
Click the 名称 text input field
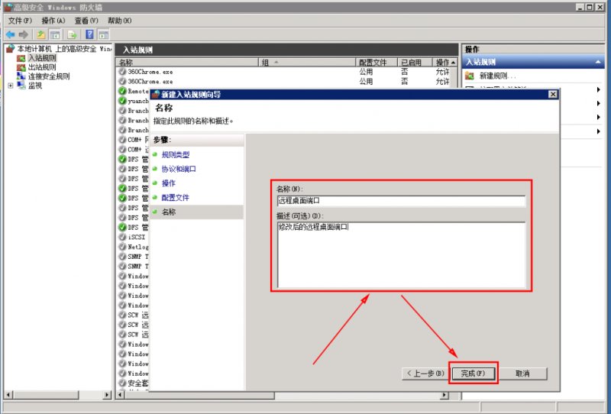(x=401, y=201)
